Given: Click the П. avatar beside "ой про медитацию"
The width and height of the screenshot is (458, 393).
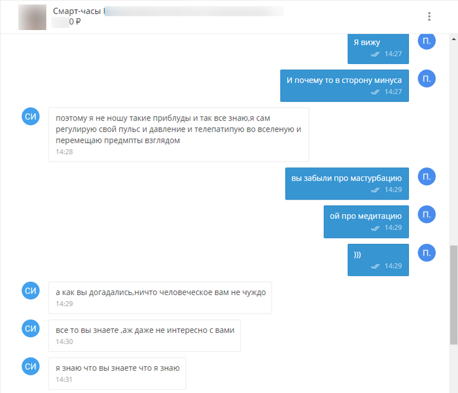Looking at the screenshot, I should (427, 214).
